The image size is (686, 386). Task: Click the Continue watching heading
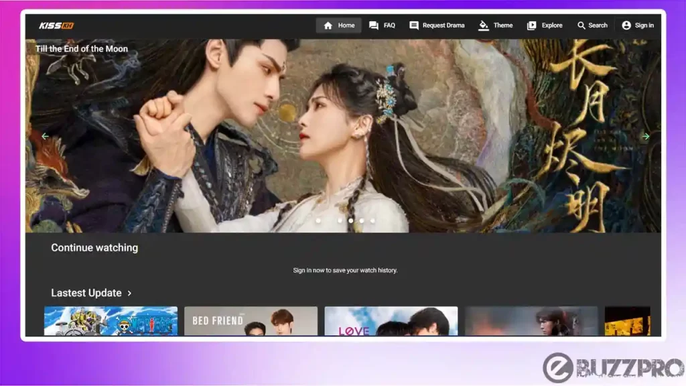click(94, 248)
